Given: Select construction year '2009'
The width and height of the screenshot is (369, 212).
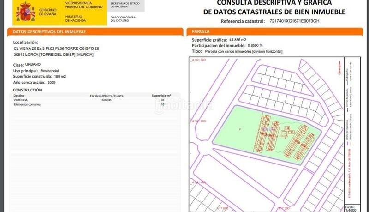Looking at the screenshot, I should point(52,82).
